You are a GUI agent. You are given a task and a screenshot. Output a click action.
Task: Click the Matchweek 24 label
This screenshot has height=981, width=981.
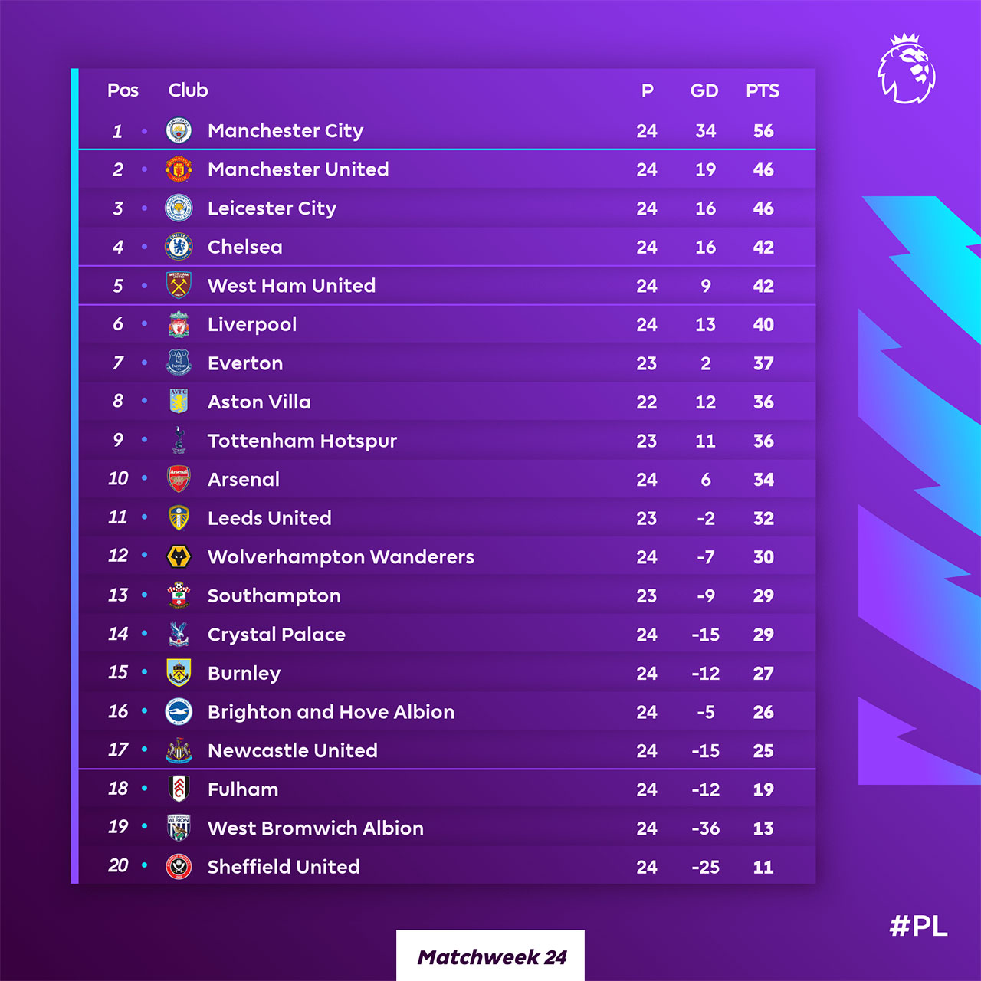[491, 957]
